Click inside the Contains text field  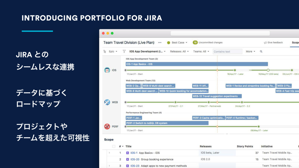tap(227, 51)
